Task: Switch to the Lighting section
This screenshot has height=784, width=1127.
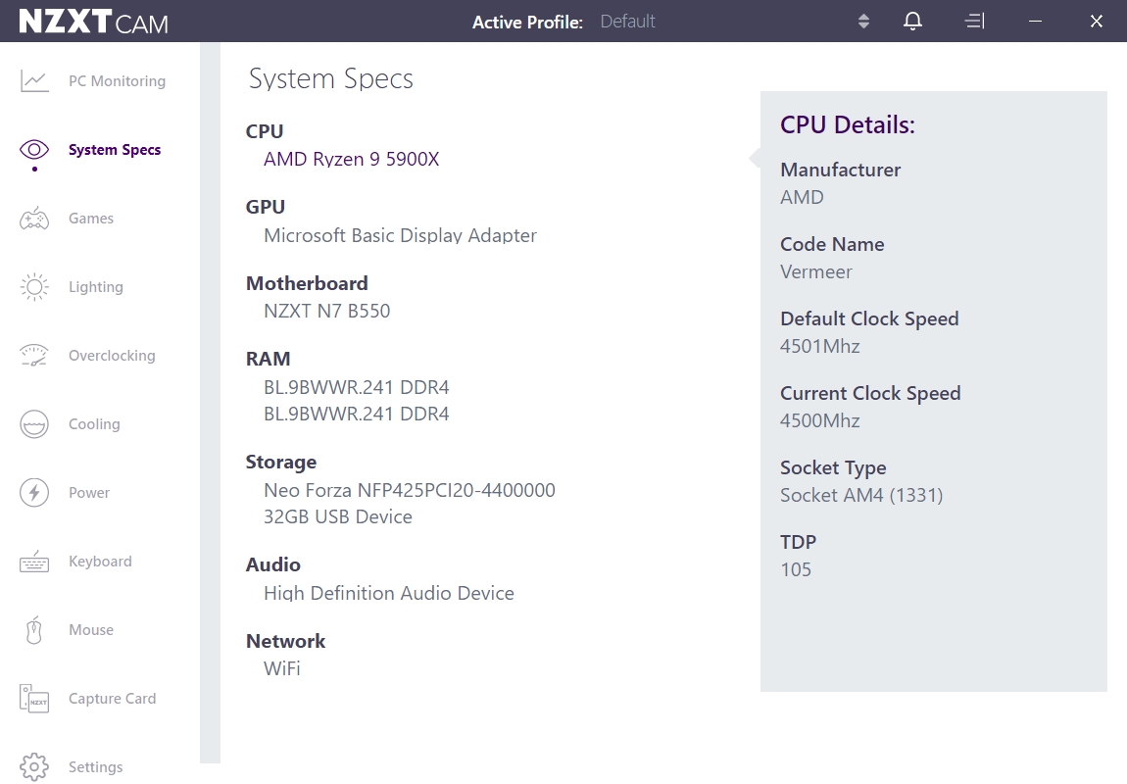Action: [x=96, y=287]
